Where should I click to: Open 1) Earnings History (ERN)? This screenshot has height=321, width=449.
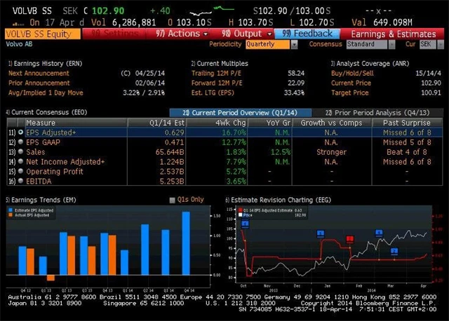pos(45,64)
